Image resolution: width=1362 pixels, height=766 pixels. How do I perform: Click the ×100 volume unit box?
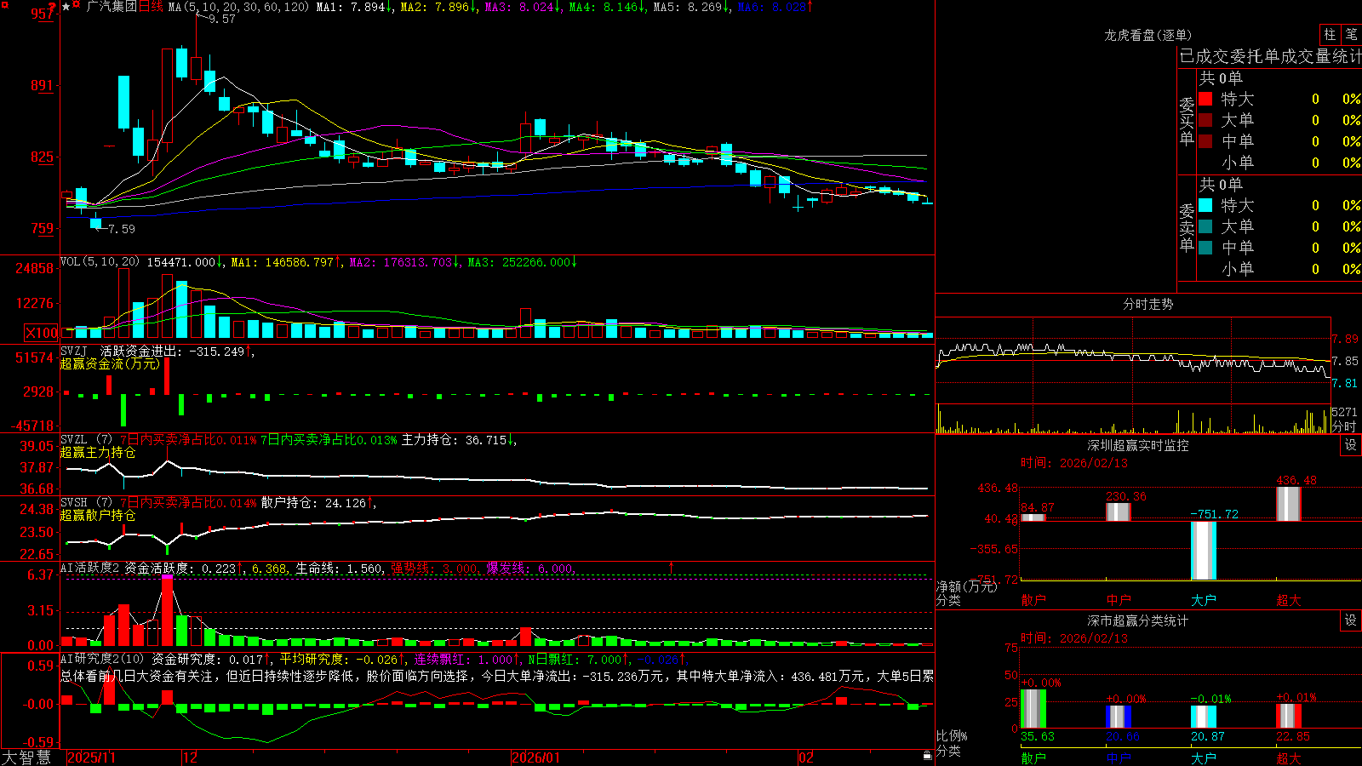(41, 333)
